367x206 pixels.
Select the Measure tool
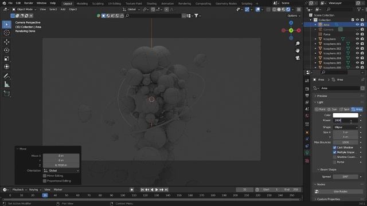(x=6, y=84)
